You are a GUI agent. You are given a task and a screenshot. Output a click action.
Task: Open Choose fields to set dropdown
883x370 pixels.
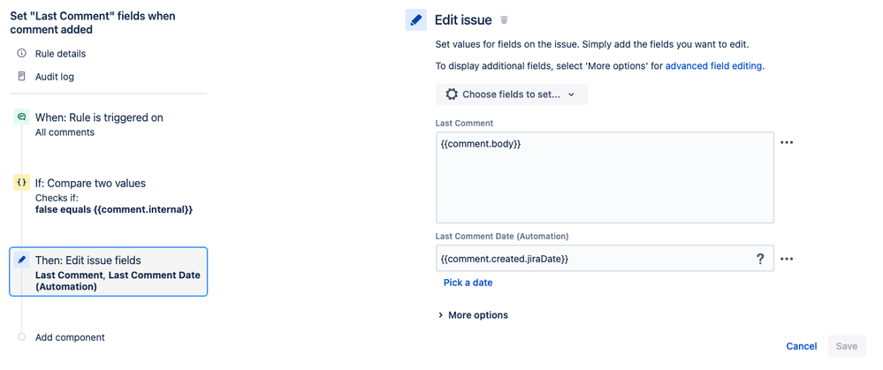pyautogui.click(x=511, y=94)
